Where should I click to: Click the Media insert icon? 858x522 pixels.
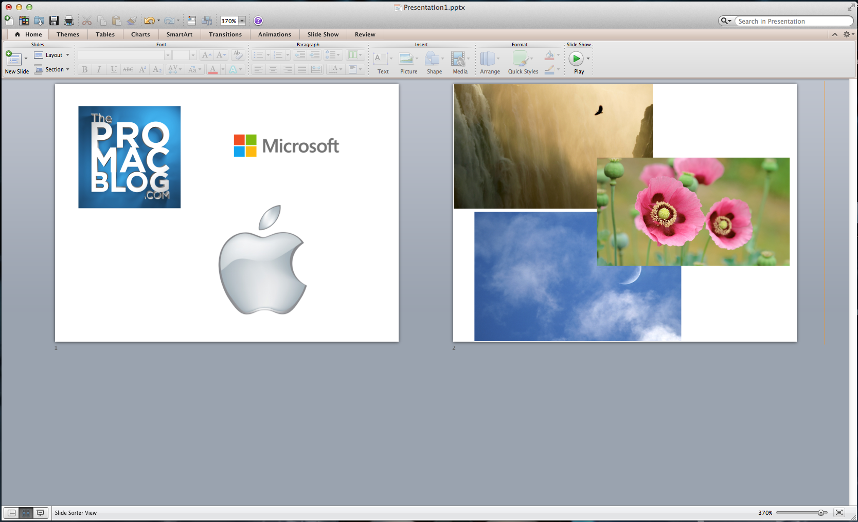pyautogui.click(x=458, y=59)
